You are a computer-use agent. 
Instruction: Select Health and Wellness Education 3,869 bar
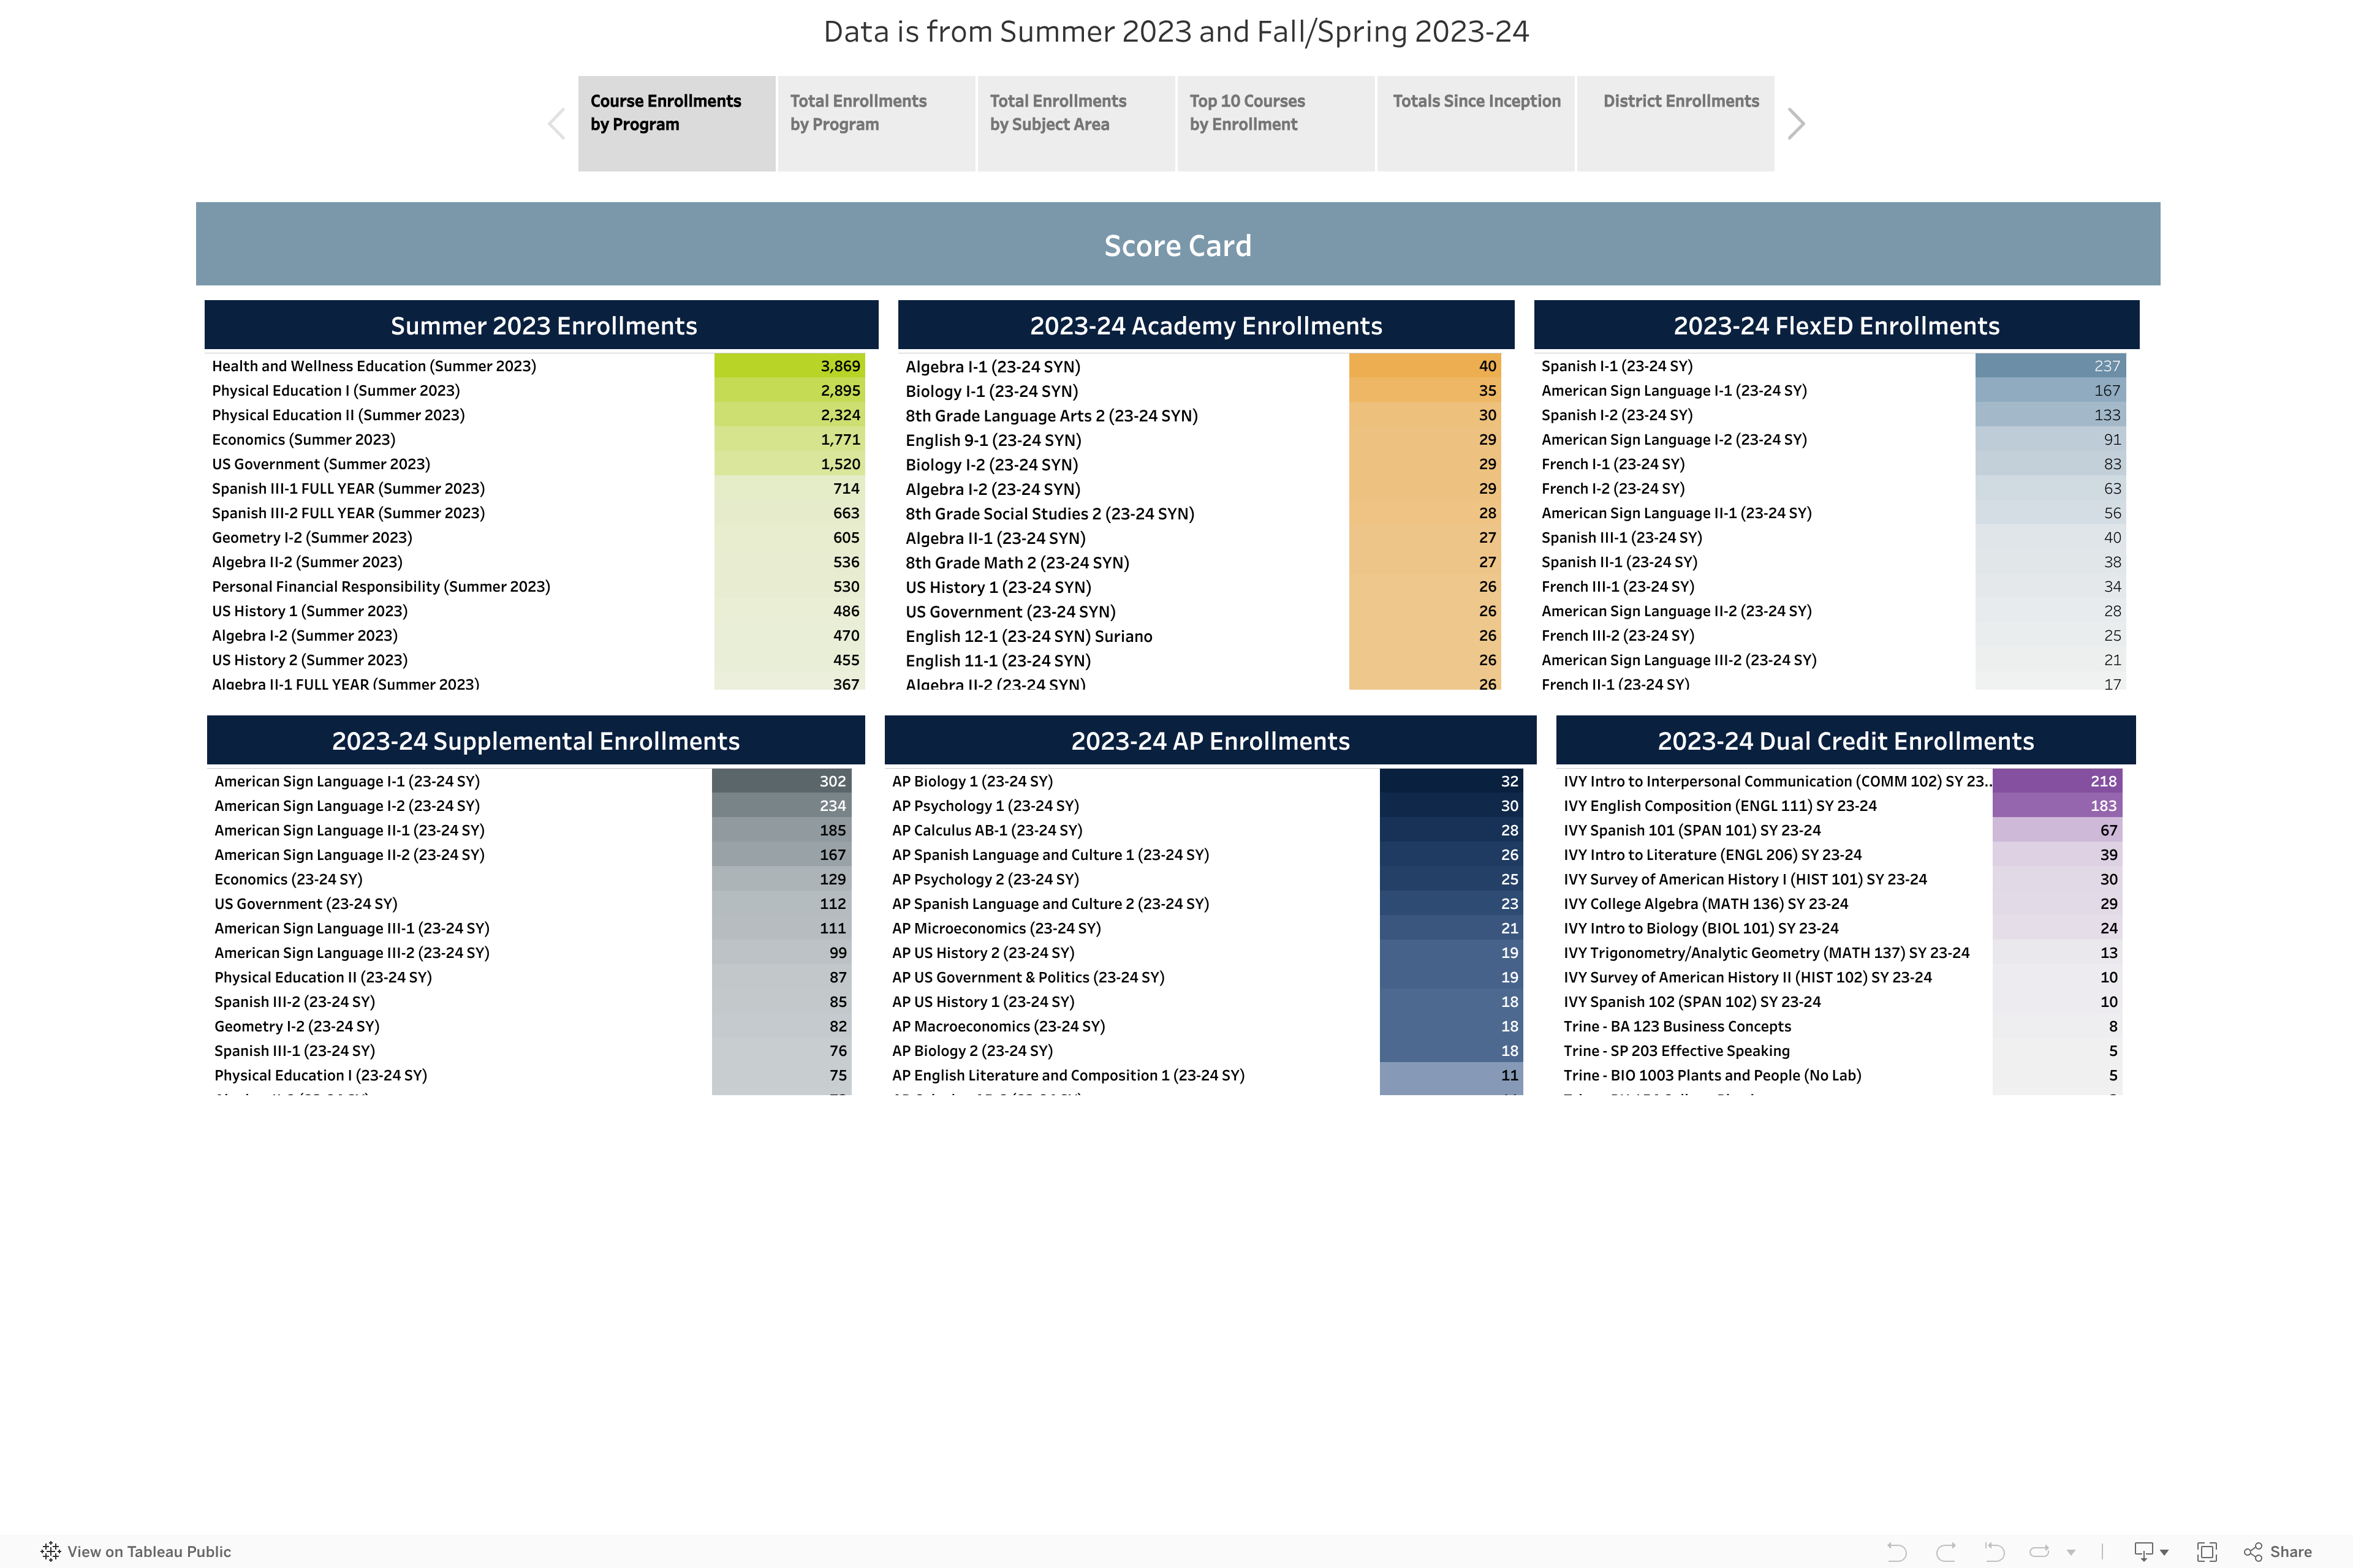pyautogui.click(x=789, y=366)
